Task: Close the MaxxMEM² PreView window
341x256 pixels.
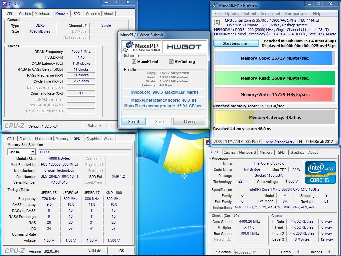Action: pyautogui.click(x=331, y=4)
